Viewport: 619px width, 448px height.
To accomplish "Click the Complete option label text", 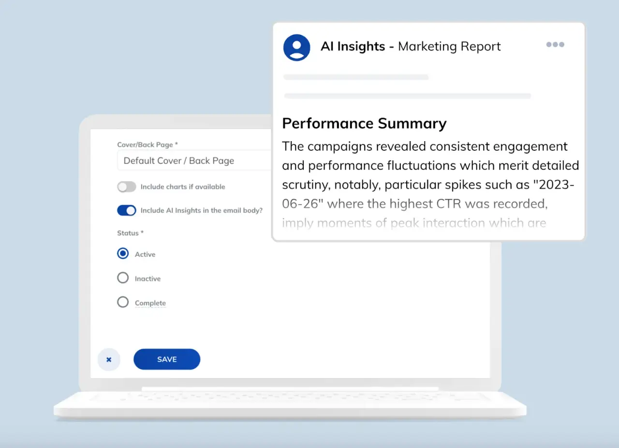I will pyautogui.click(x=150, y=303).
